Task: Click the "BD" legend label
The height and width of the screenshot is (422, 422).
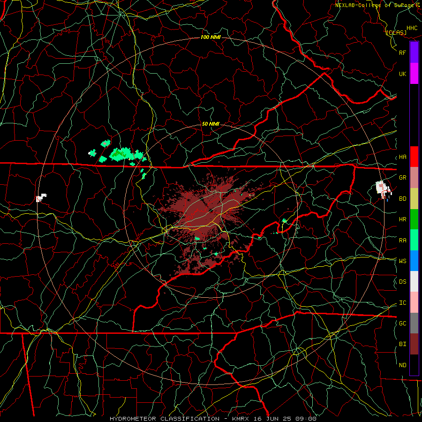Action: click(x=403, y=199)
